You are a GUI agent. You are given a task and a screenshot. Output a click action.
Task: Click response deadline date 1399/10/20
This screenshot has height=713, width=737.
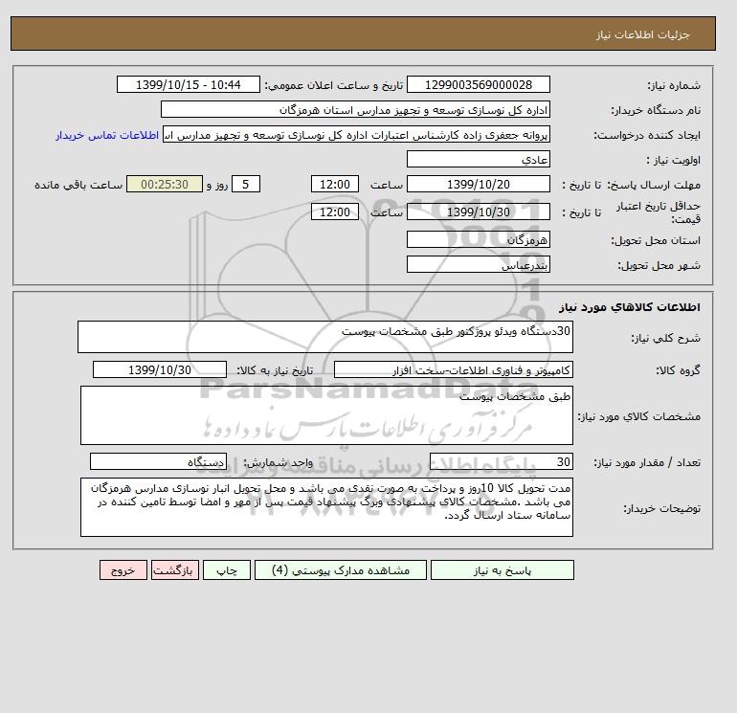478,185
